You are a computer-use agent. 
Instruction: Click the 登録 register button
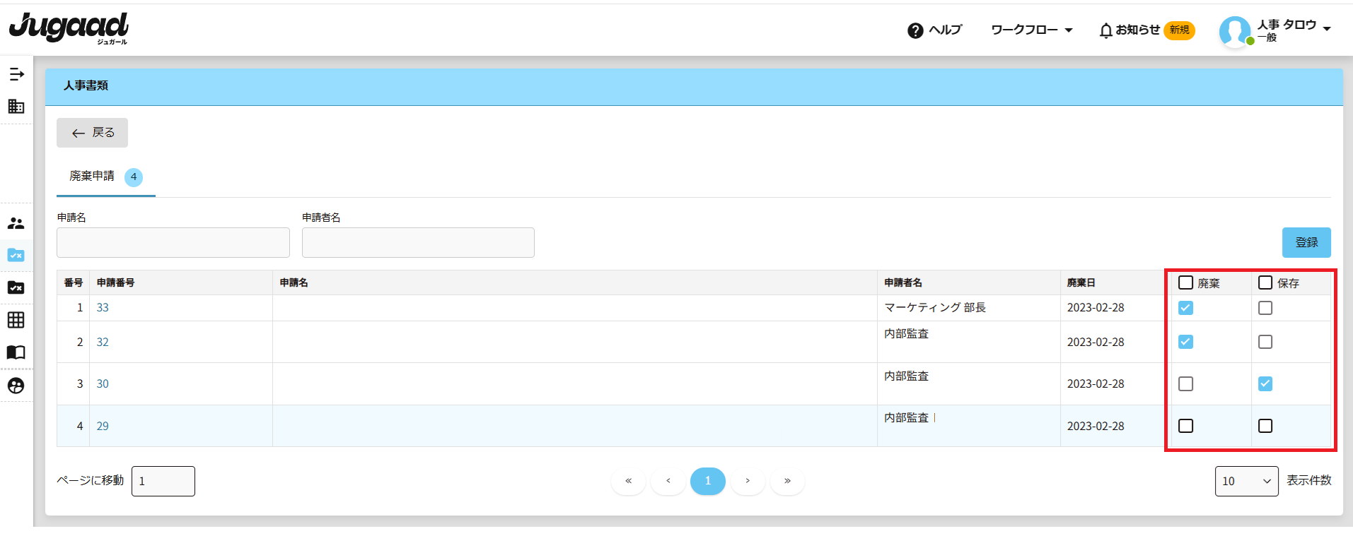coord(1306,242)
